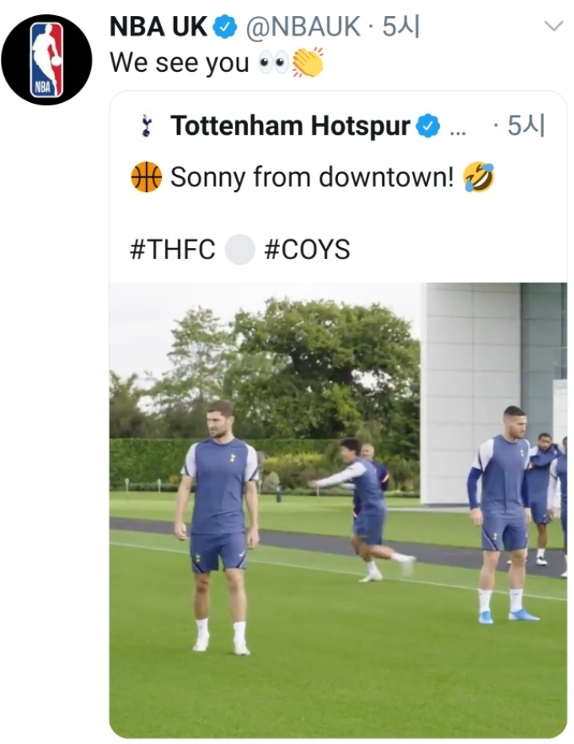This screenshot has height=744, width=574.
Task: Click the NBA UK verified badge
Action: [226, 27]
